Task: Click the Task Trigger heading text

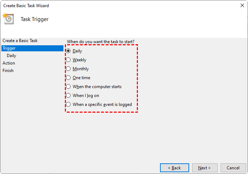Action: click(x=35, y=19)
